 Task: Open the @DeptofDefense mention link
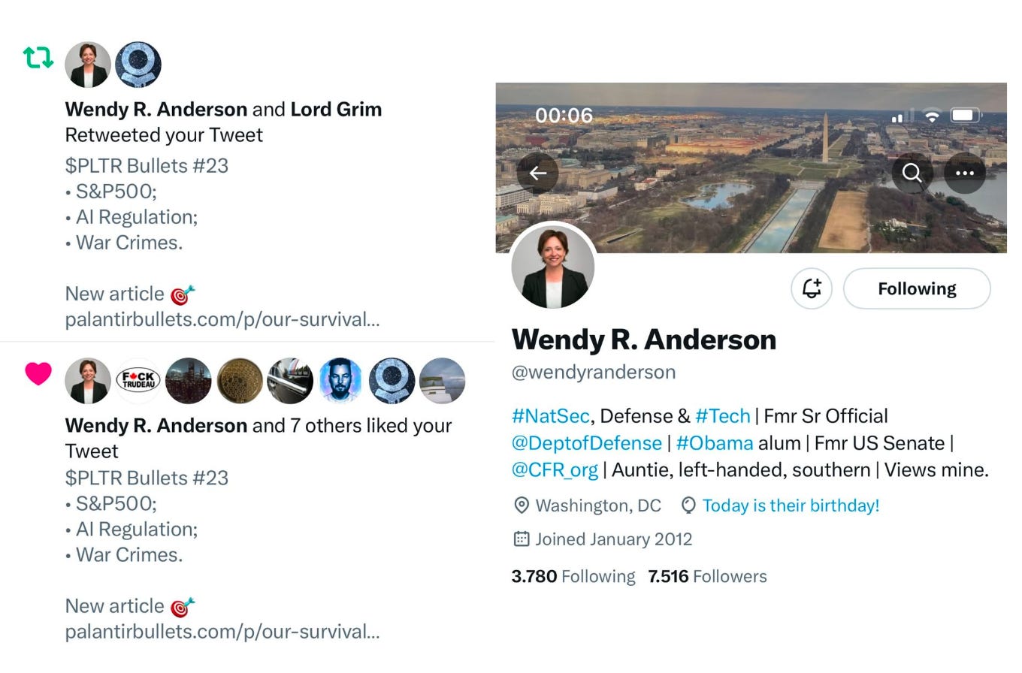click(x=587, y=443)
